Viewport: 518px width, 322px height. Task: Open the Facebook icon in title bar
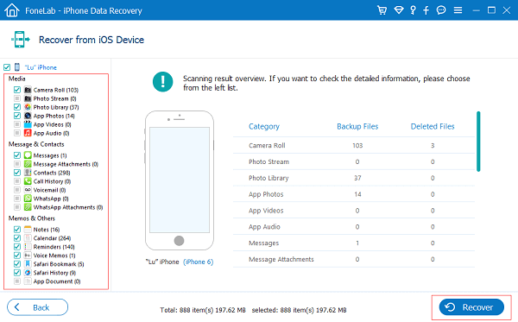pos(426,10)
